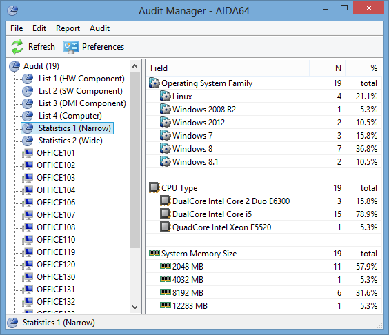This screenshot has width=389, height=335.
Task: Click the OFFICE103 computer icon
Action: point(28,178)
